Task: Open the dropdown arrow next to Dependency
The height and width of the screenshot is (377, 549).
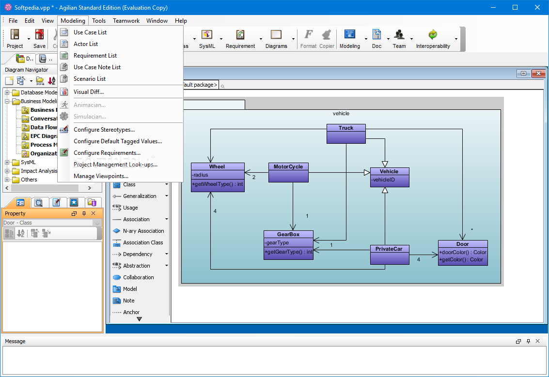Action: point(167,254)
